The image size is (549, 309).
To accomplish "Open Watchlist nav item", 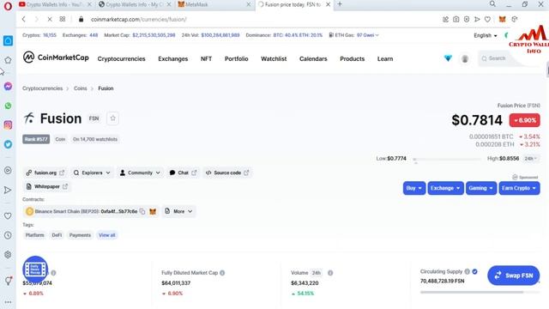I will tap(274, 59).
